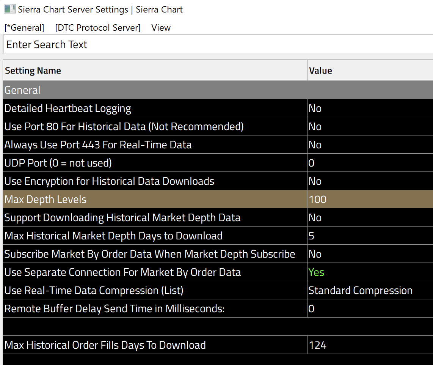The width and height of the screenshot is (433, 365).
Task: Click the Value column header
Action: [x=320, y=71]
